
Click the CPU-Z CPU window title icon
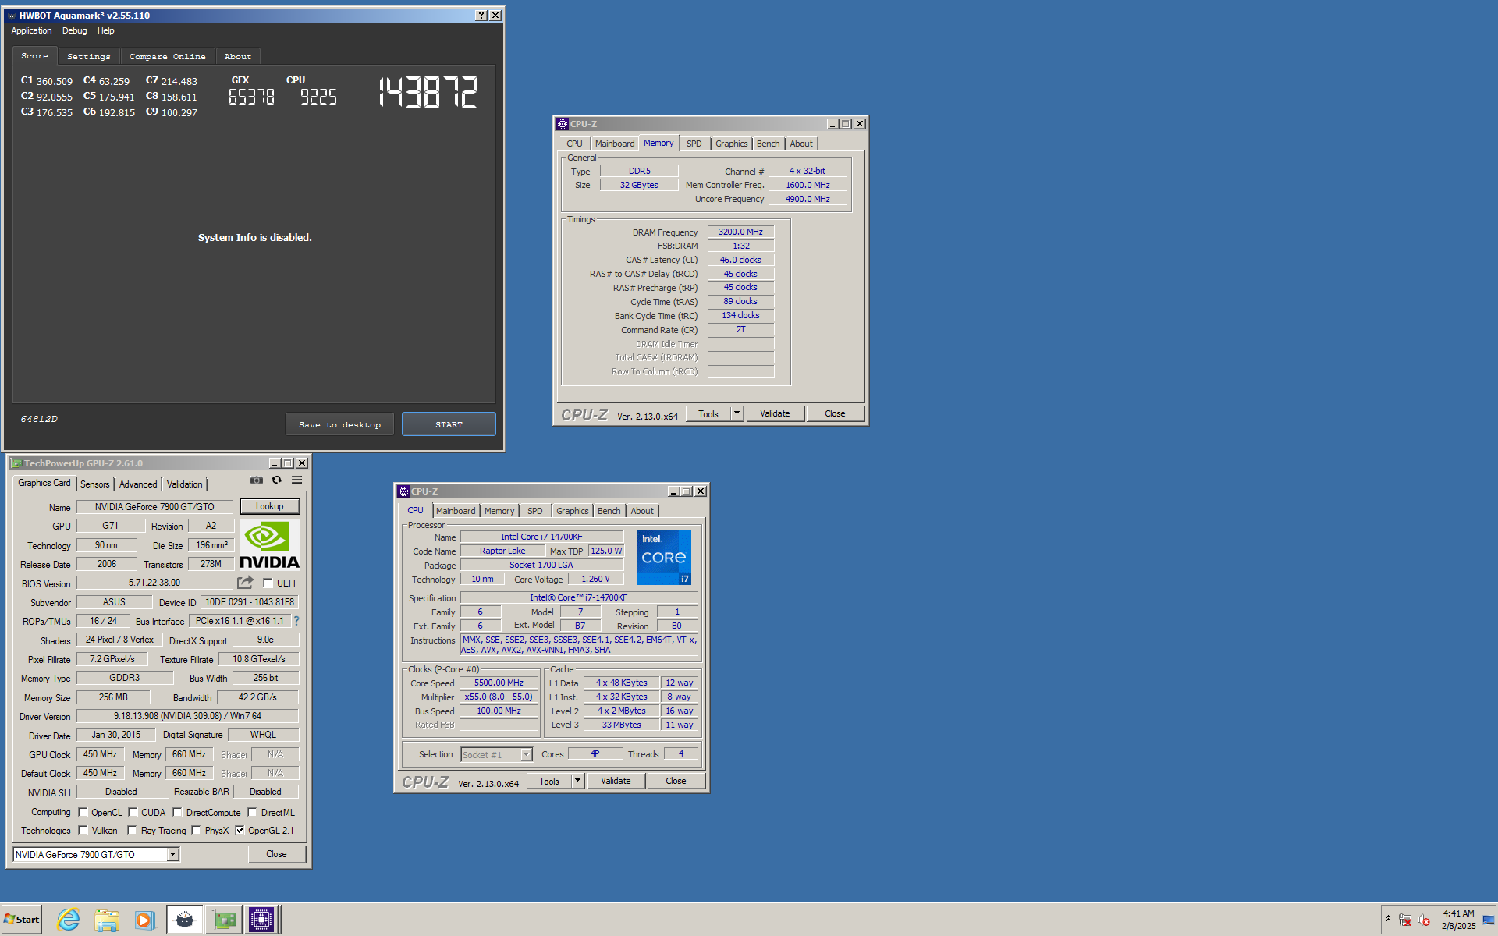pos(403,491)
